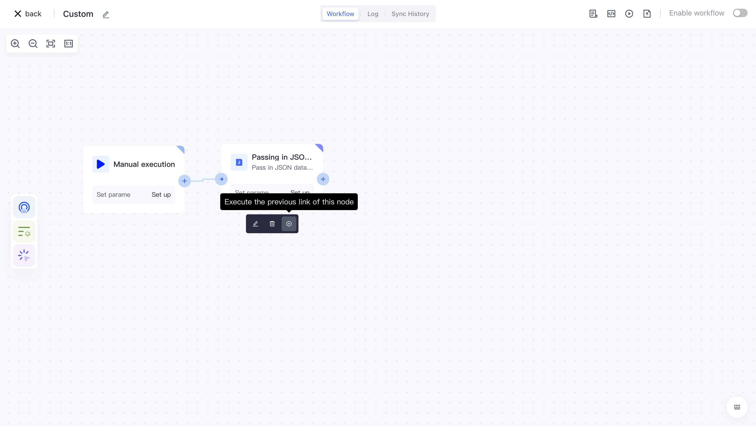Add node after Passing in JSON plus
The image size is (756, 426).
(323, 179)
